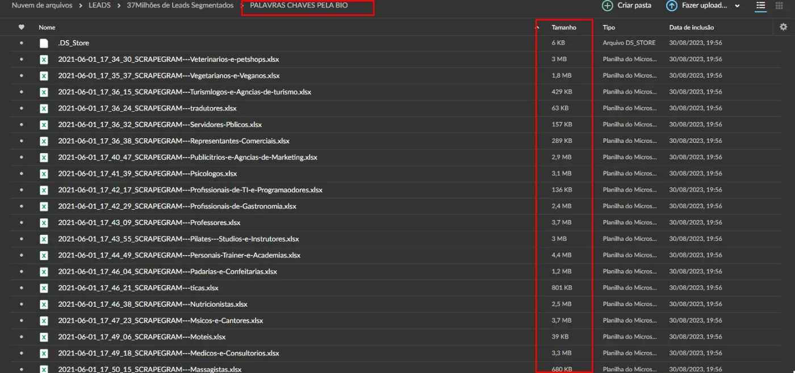Click Excel icon of Vegetarianos-e-Veganos file
The height and width of the screenshot is (373, 795).
click(x=44, y=76)
